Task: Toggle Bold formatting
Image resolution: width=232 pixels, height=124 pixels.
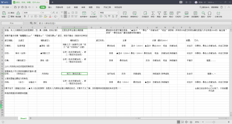Action: click(x=24, y=17)
